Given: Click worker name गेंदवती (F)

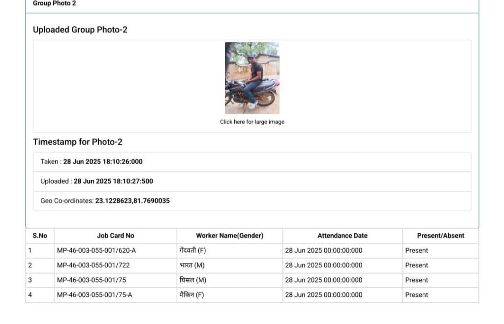Looking at the screenshot, I should 193,251.
